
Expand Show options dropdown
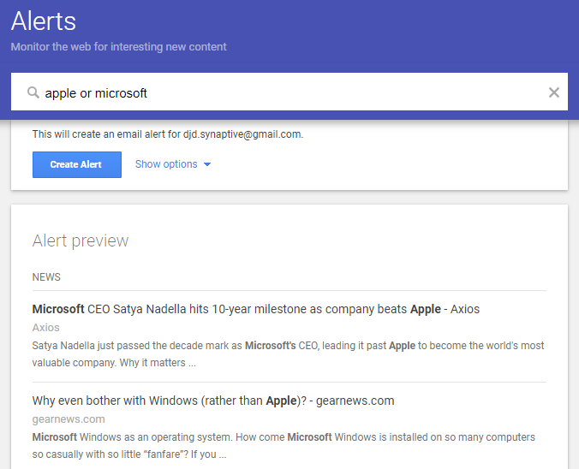173,164
